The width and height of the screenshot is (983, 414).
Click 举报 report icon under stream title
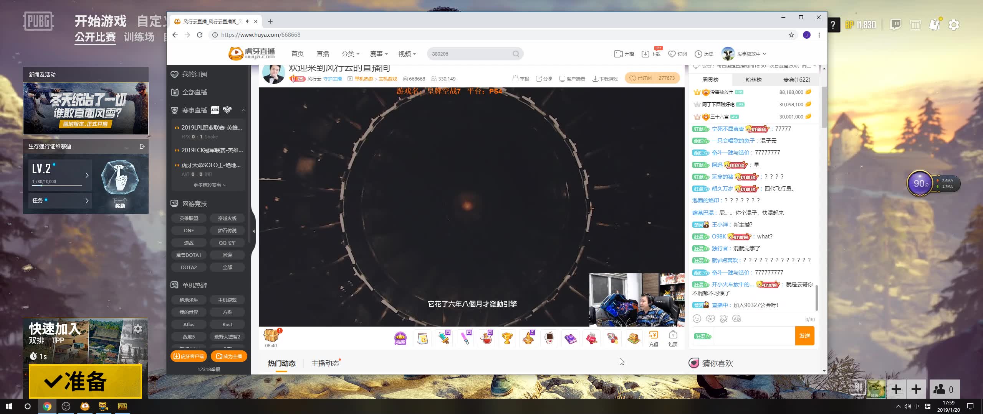[521, 79]
